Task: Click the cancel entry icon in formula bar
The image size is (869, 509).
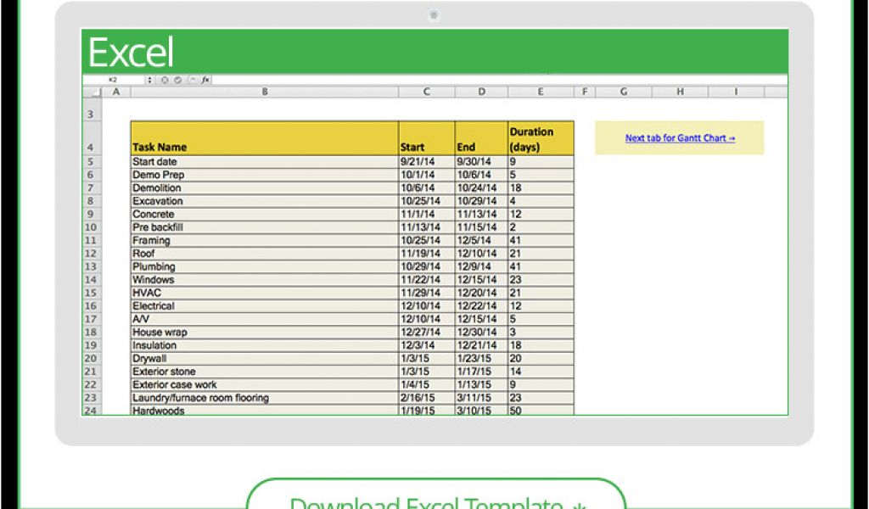Action: click(x=165, y=80)
